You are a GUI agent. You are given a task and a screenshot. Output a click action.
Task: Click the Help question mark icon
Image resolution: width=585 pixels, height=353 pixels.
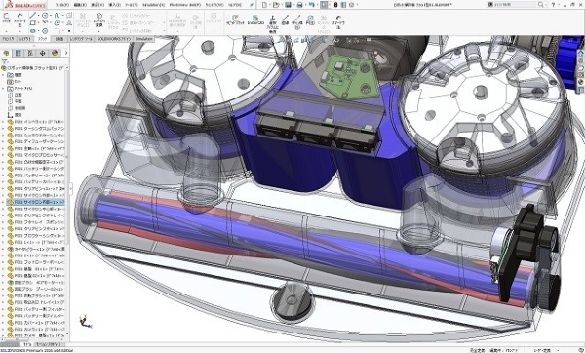pyautogui.click(x=553, y=5)
